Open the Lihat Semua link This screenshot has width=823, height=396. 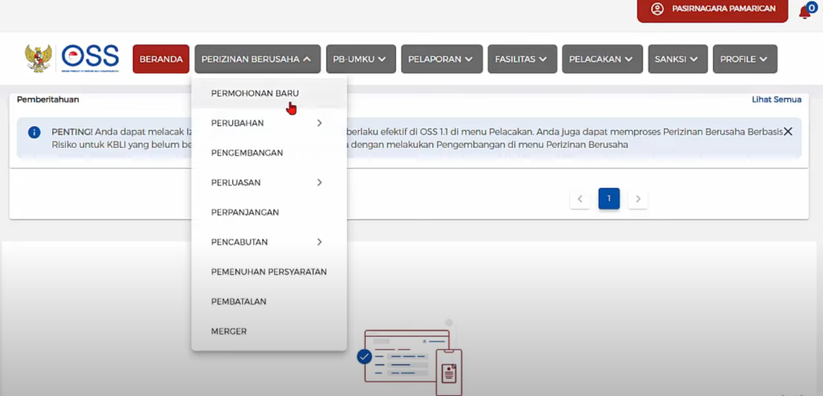(x=776, y=100)
